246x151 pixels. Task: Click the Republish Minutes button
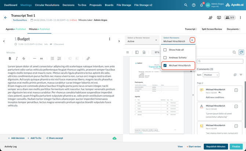tap(216, 147)
